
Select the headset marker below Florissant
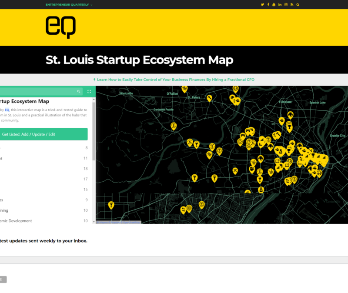(290, 115)
